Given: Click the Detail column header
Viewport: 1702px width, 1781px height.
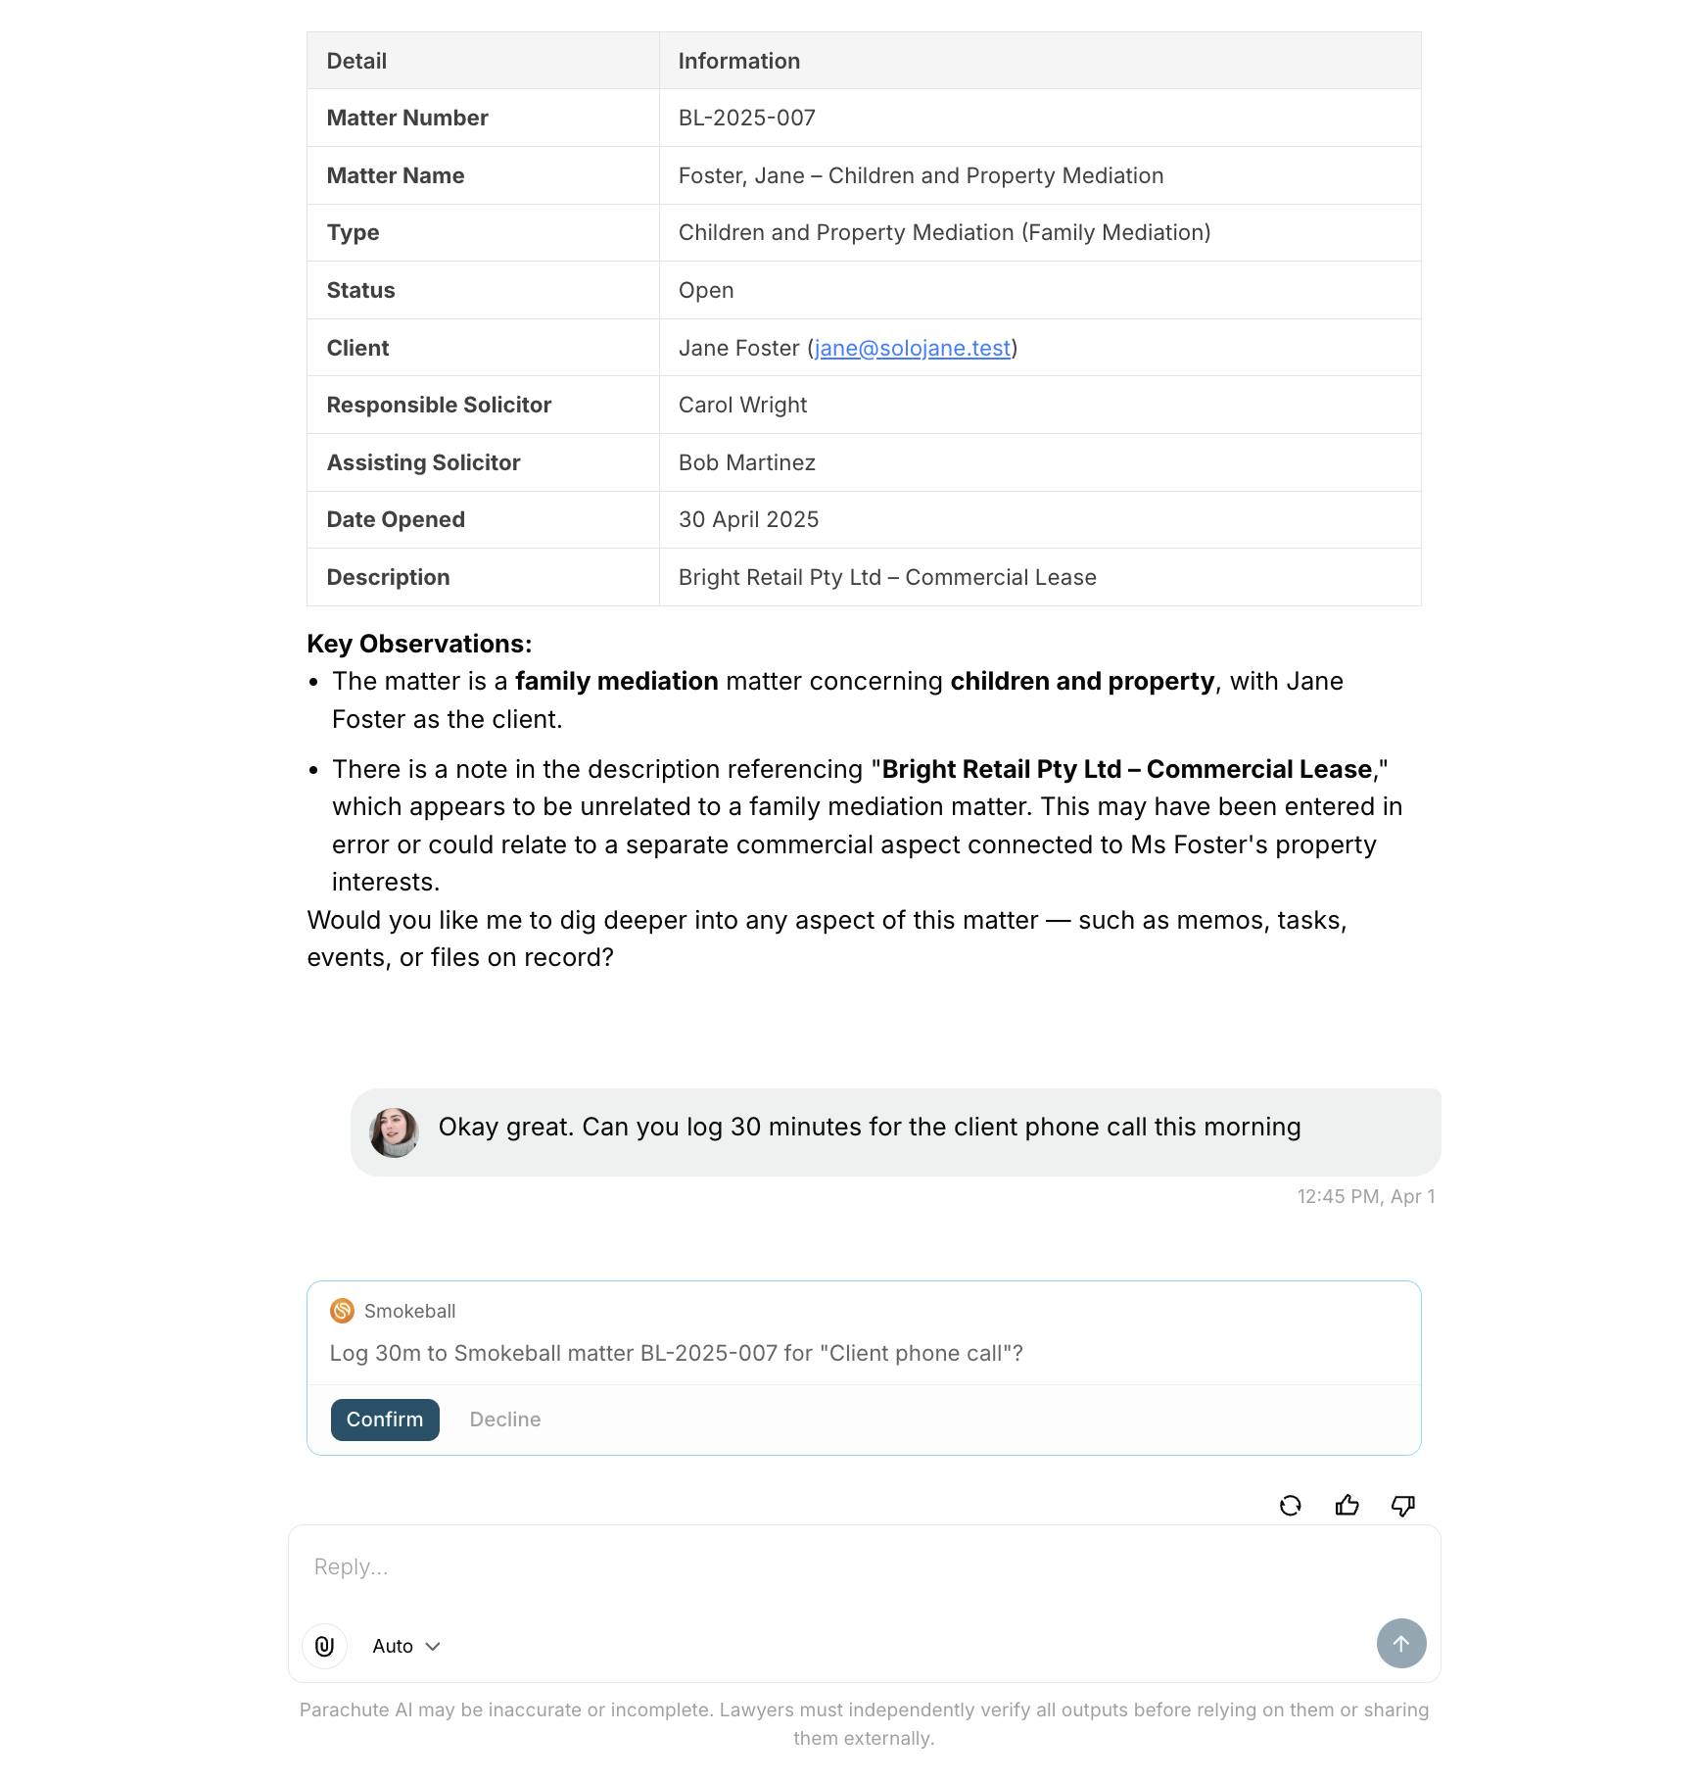Looking at the screenshot, I should click(356, 61).
